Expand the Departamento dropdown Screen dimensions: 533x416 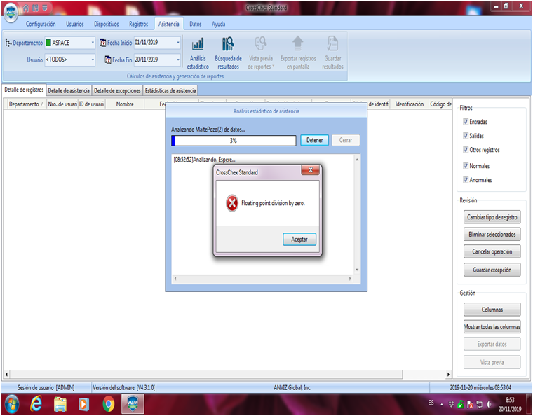[93, 43]
